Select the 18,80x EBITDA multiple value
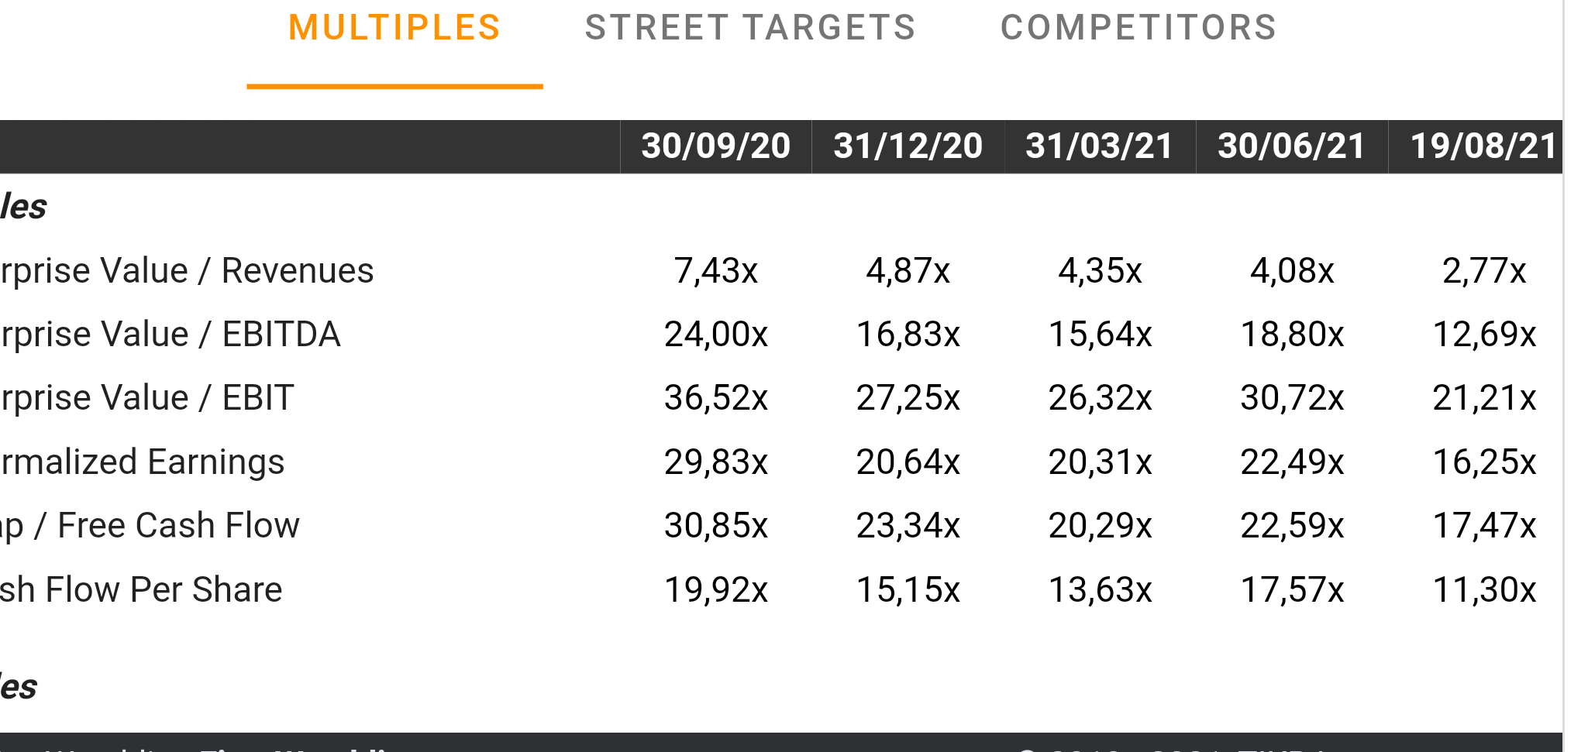1588x752 pixels. (1292, 335)
